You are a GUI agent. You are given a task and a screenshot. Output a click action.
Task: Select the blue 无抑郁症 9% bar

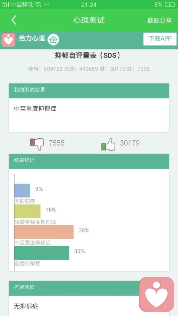coord(22,190)
